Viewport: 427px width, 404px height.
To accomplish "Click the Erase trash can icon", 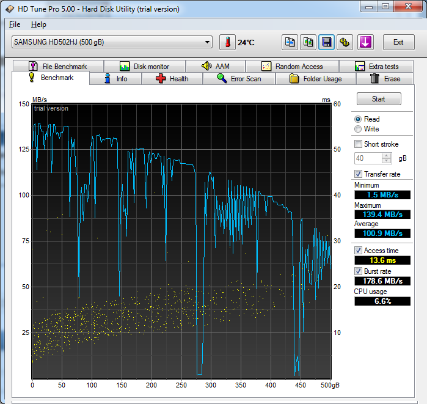I will 374,78.
